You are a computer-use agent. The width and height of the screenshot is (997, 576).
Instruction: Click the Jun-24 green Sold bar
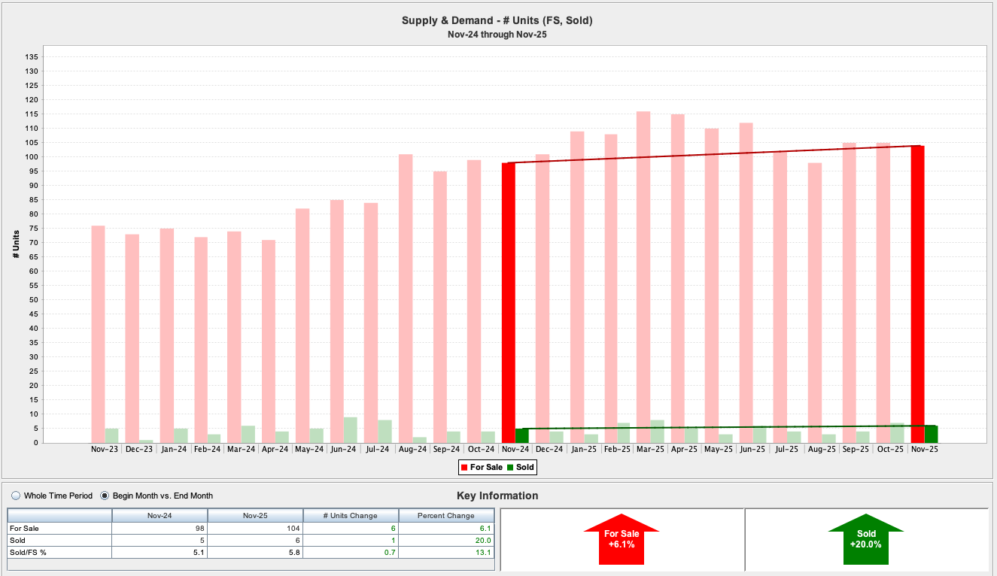[351, 429]
